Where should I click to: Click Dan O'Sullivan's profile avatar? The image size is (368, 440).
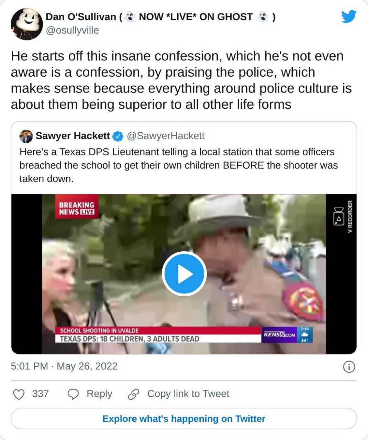point(26,24)
